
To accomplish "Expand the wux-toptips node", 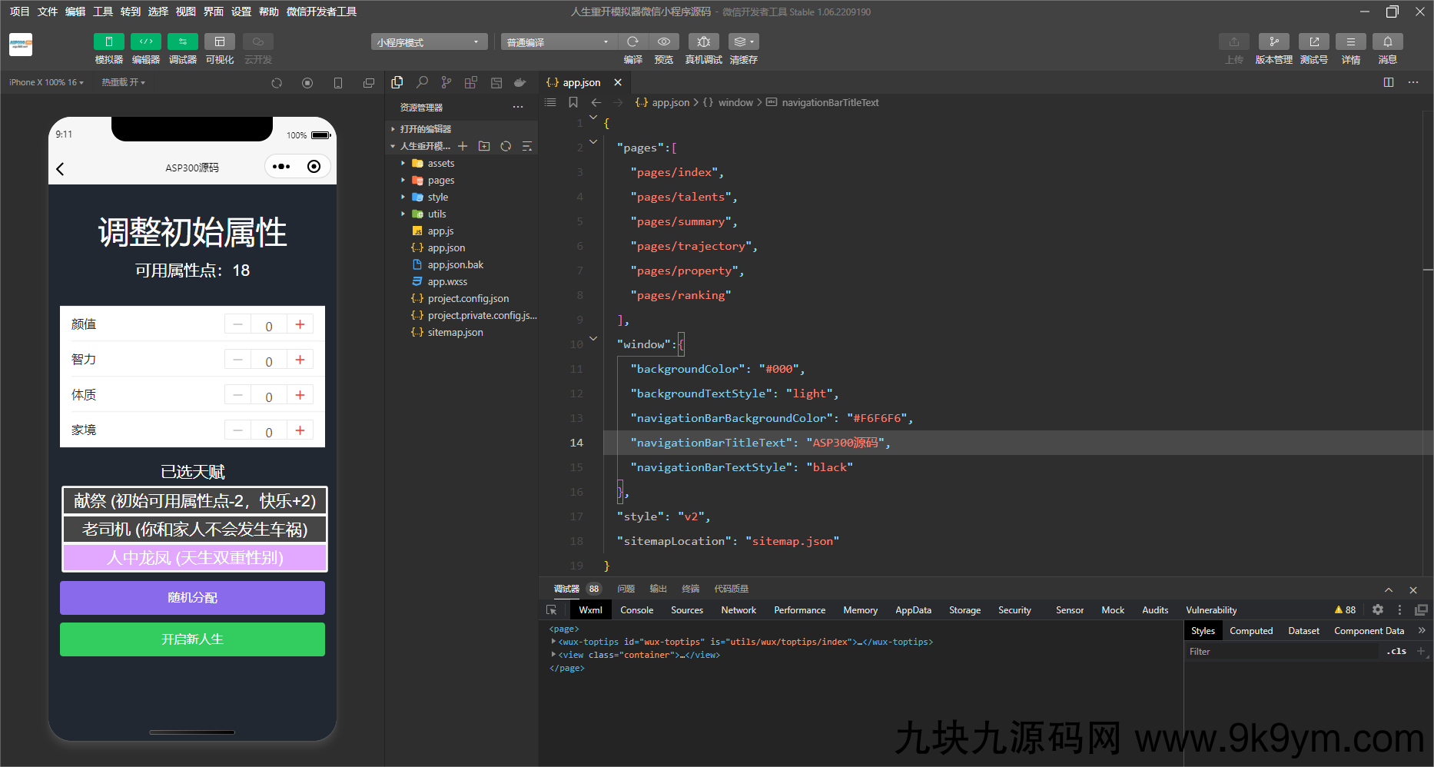I will (x=553, y=642).
